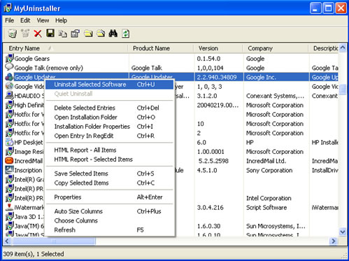Click the HP Deskjet entry icon
Image resolution: width=349 pixels, height=261 pixels.
(x=9, y=142)
